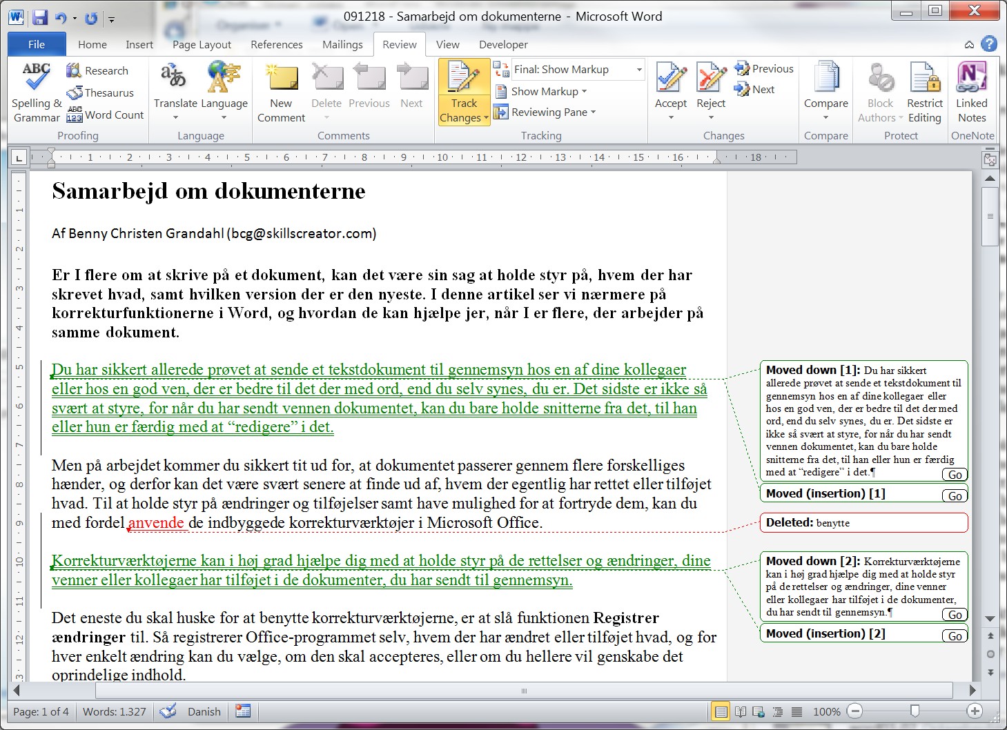Reject the current tracked change
This screenshot has width=1007, height=730.
point(710,78)
